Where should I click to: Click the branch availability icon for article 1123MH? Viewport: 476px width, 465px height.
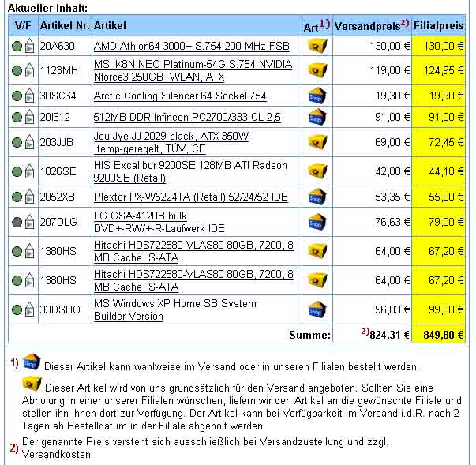pyautogui.click(x=29, y=71)
